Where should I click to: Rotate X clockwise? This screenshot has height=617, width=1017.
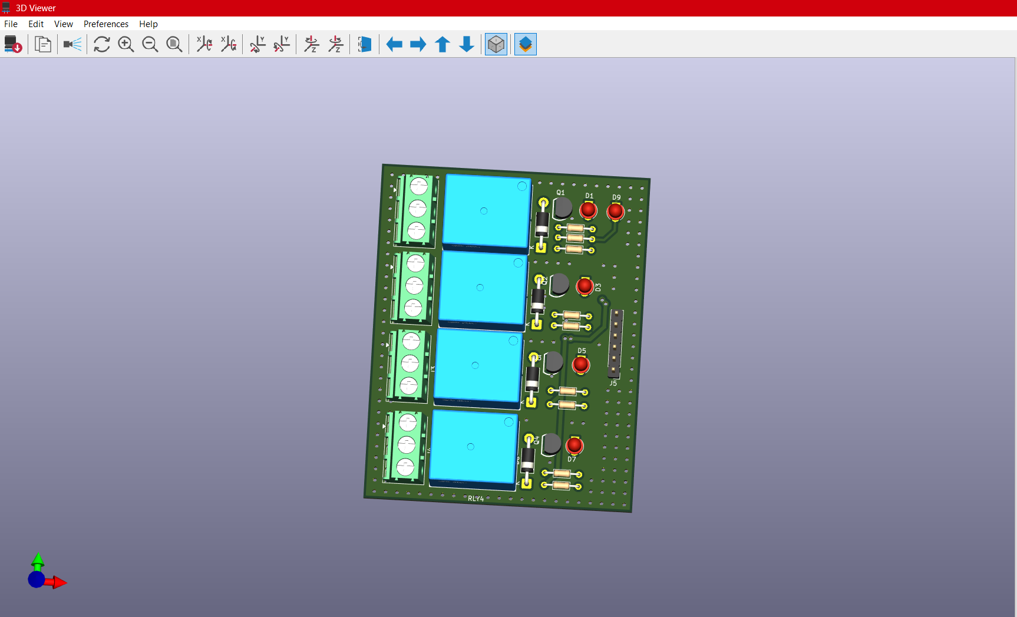pyautogui.click(x=204, y=44)
